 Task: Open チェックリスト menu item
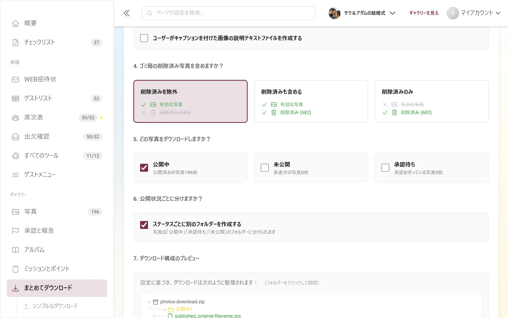(x=57, y=42)
